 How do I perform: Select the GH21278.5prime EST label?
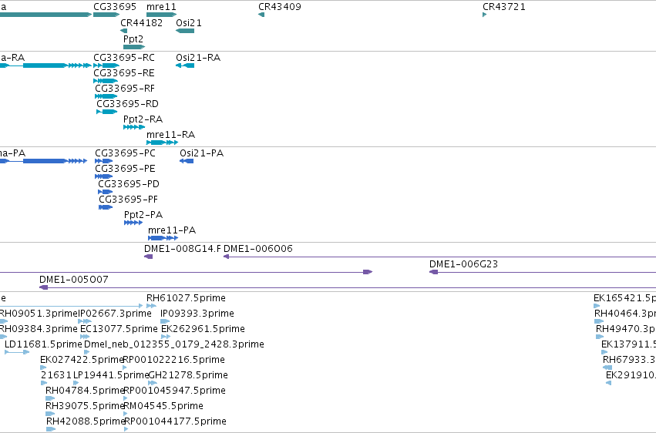click(188, 375)
